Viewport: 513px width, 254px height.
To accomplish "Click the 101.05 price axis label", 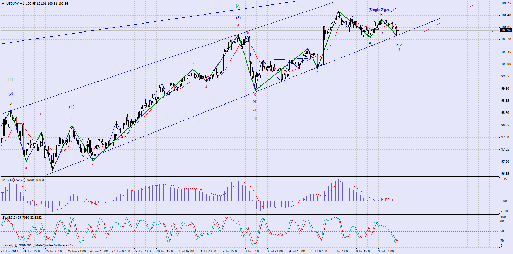I will [x=506, y=27].
